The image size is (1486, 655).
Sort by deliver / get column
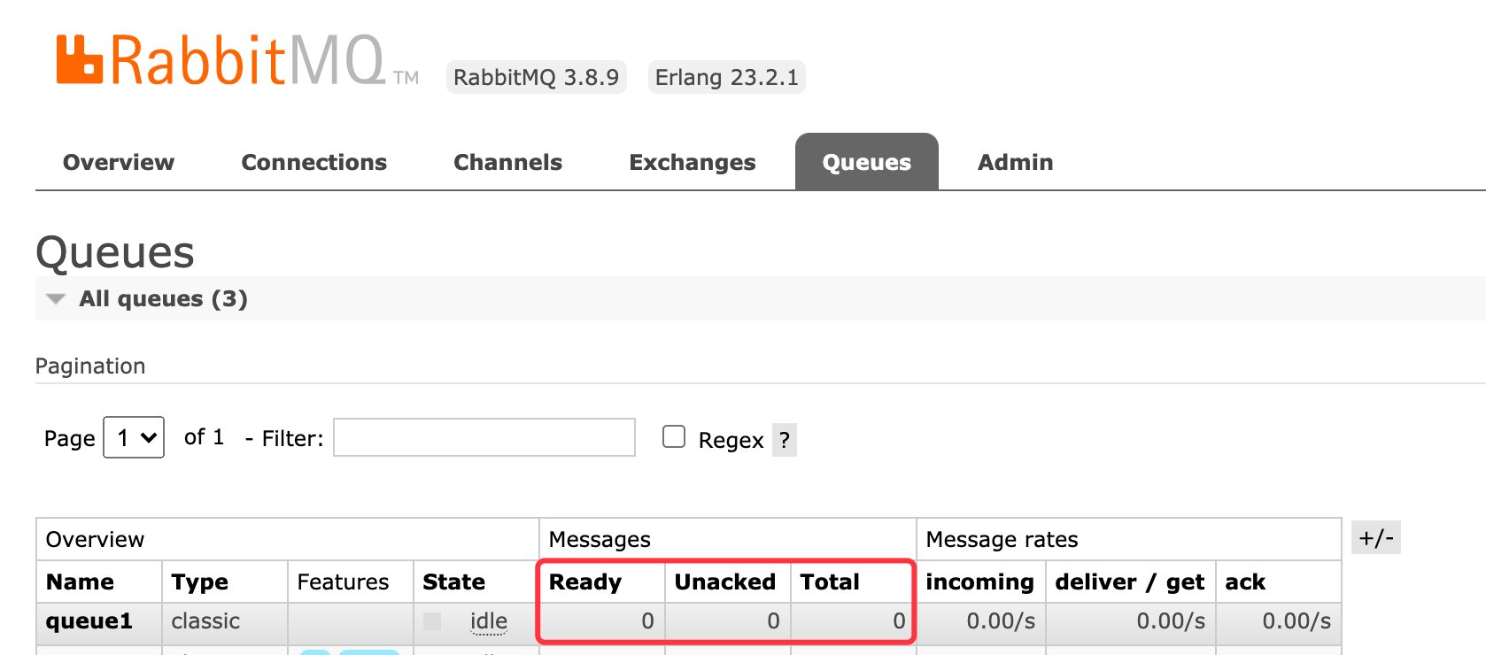point(1130,582)
